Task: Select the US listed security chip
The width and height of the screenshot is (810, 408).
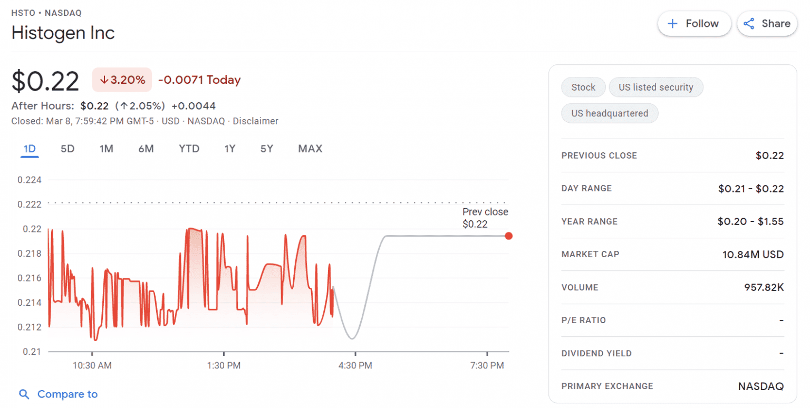Action: coord(655,87)
